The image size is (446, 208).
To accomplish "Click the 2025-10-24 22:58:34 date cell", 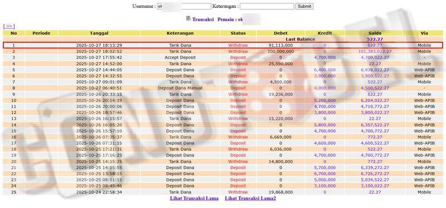I will (99, 192).
